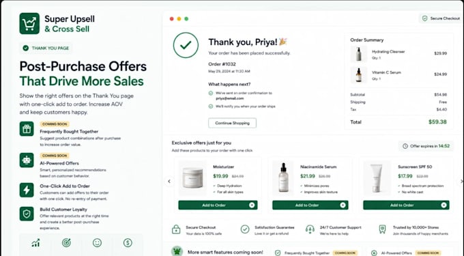The width and height of the screenshot is (464, 256).
Task: Show previous offers with left carousel arrow
Action: 169,181
